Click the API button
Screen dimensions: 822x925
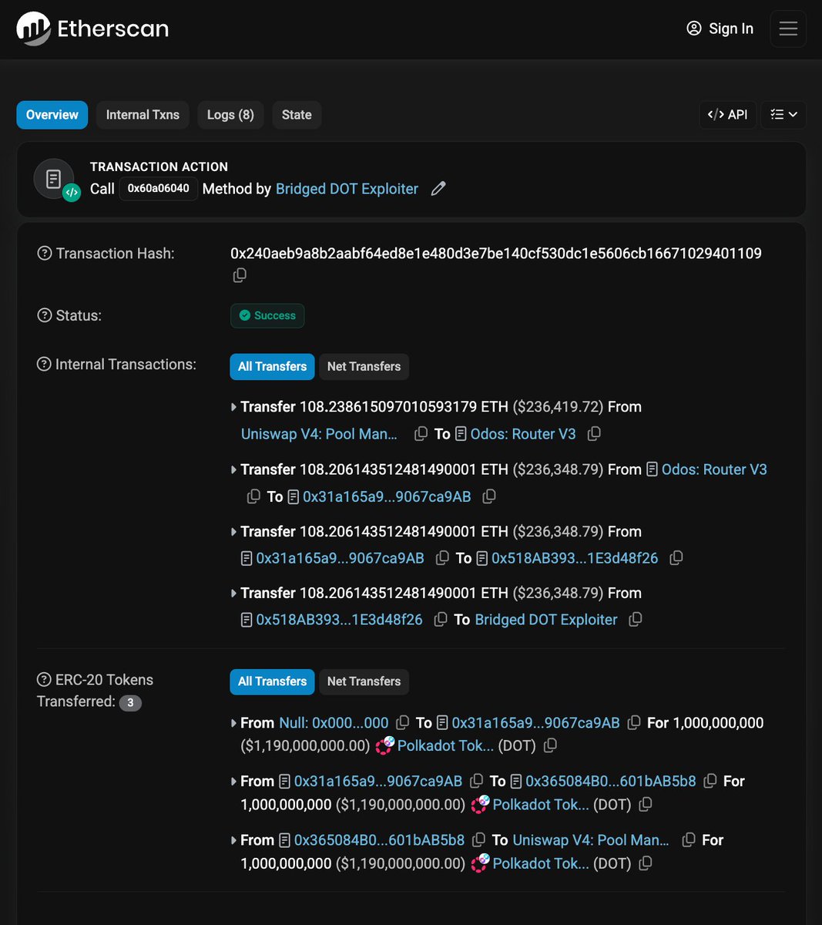[x=727, y=115]
